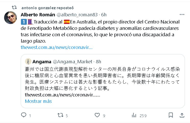Visit antonio gonzalez reposteó profile link
Screen dimensions: 190x123
click(x=47, y=8)
